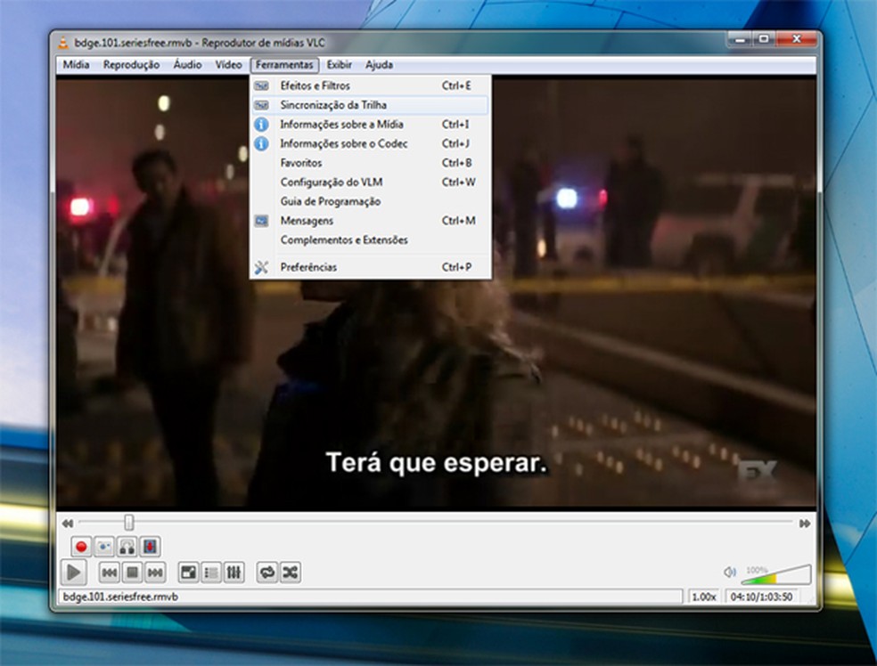Open Mensagens entry
Screen dimensions: 877x666
coord(370,221)
